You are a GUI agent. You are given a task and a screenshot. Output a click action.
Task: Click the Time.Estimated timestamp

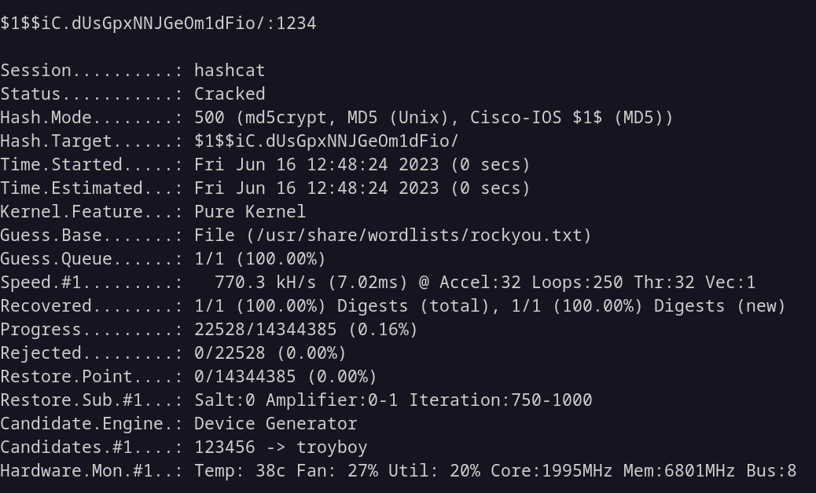(362, 188)
